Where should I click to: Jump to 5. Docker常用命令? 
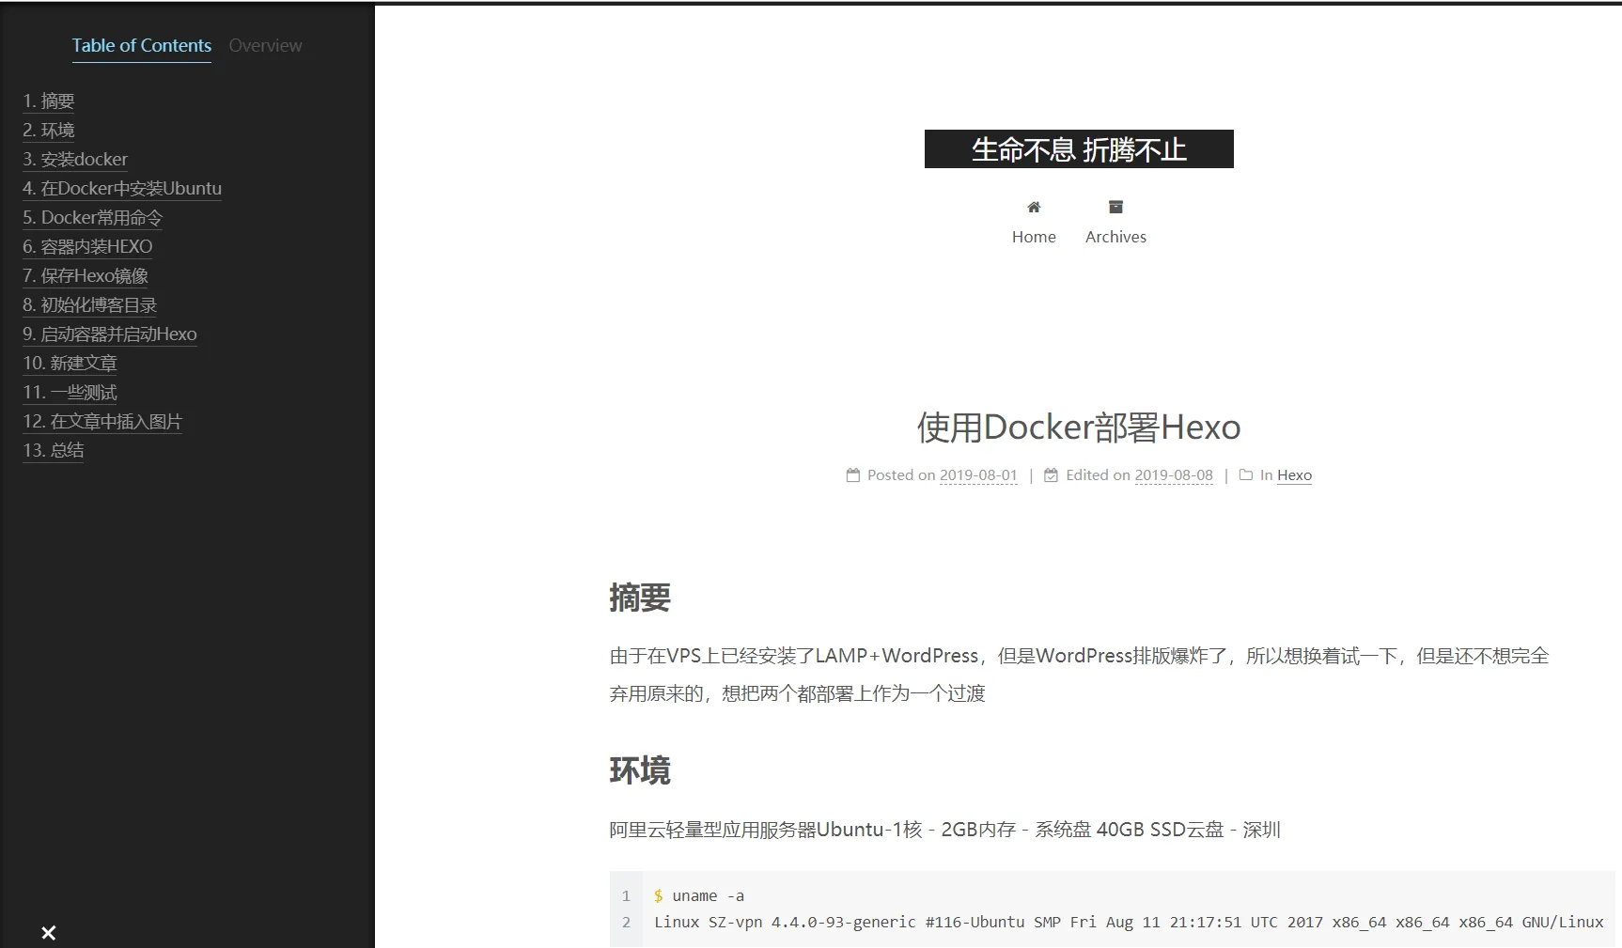(x=93, y=217)
